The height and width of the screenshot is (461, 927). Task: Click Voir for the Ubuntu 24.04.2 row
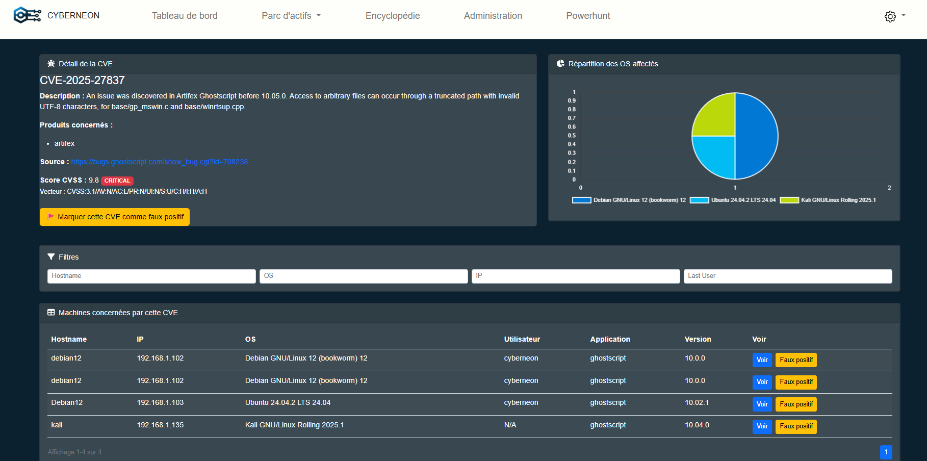762,404
